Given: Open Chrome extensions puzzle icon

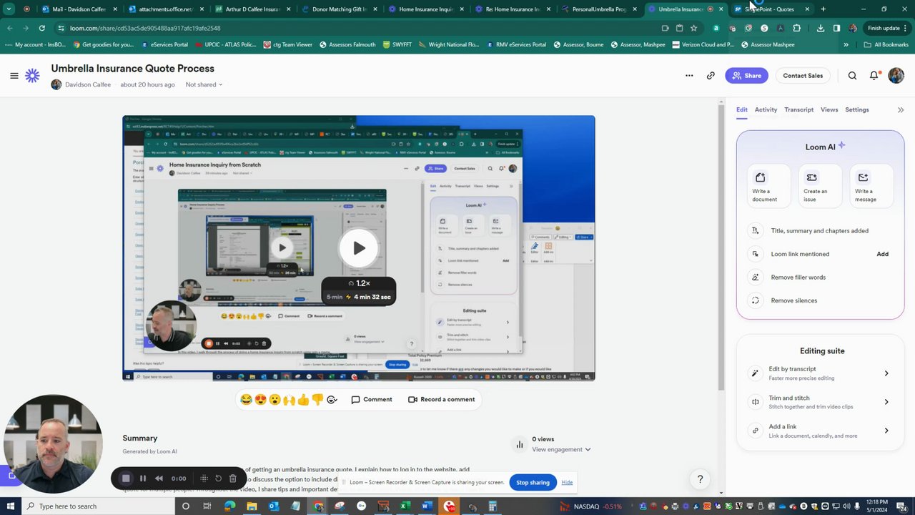Looking at the screenshot, I should (x=796, y=28).
